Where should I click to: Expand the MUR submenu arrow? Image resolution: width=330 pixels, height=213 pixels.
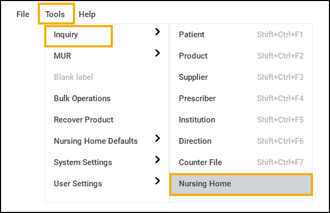coord(157,53)
